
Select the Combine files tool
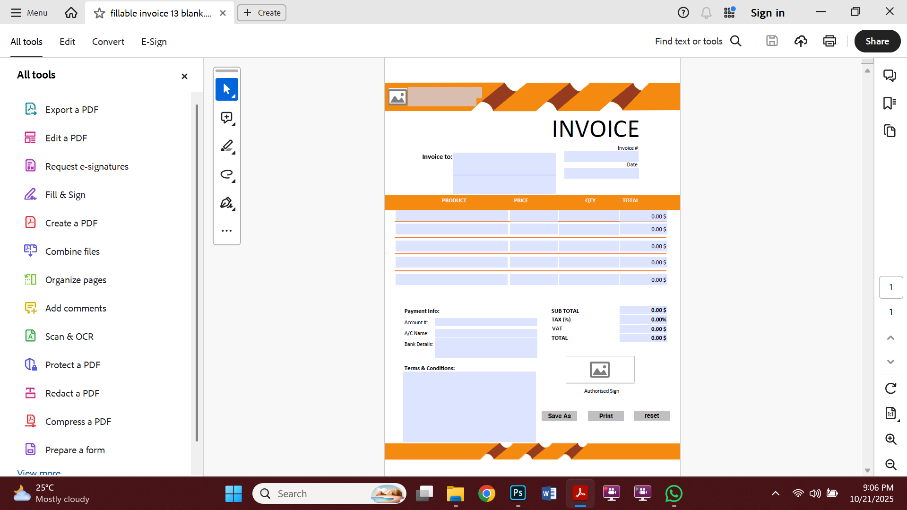pyautogui.click(x=72, y=251)
